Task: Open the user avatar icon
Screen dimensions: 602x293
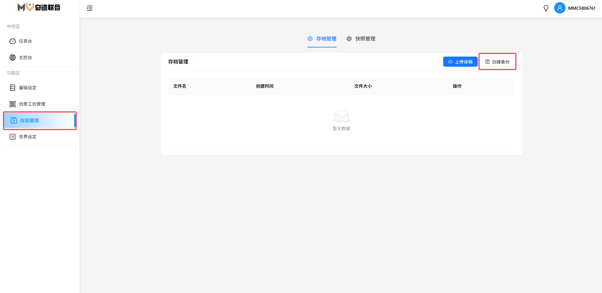Action: [560, 8]
